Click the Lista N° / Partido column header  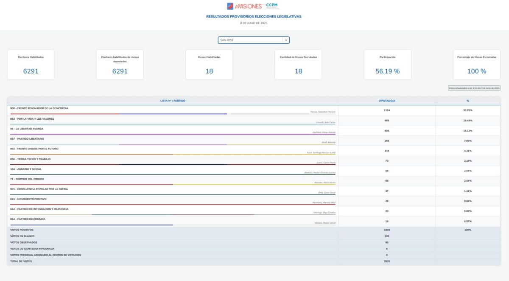pyautogui.click(x=173, y=101)
